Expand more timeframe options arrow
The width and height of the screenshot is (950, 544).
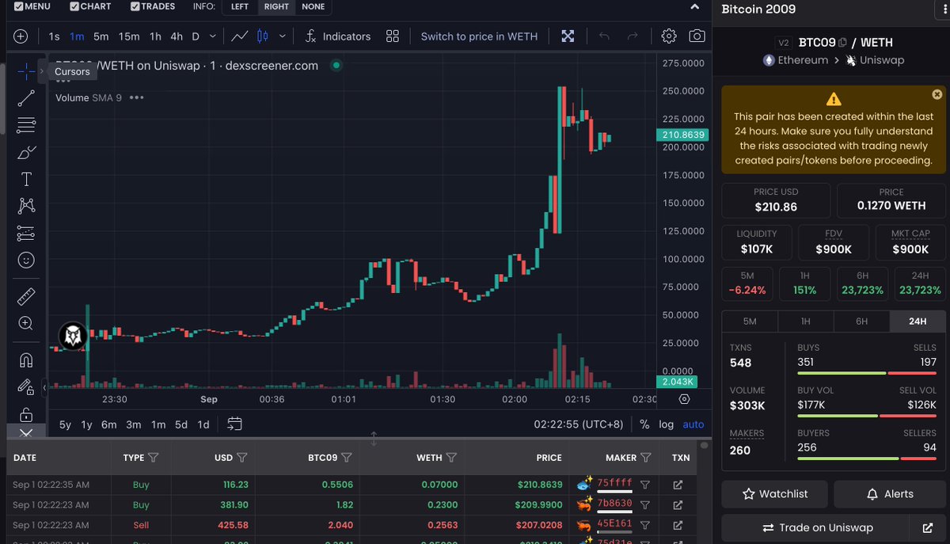click(x=211, y=36)
